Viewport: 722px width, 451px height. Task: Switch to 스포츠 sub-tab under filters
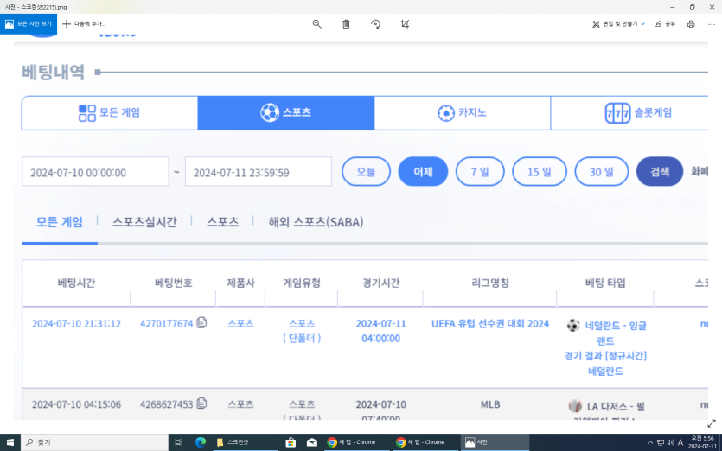coord(222,222)
